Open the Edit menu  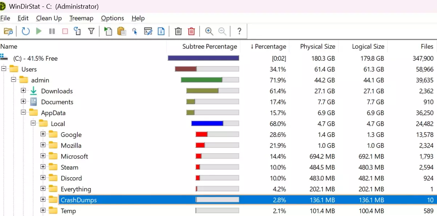23,18
